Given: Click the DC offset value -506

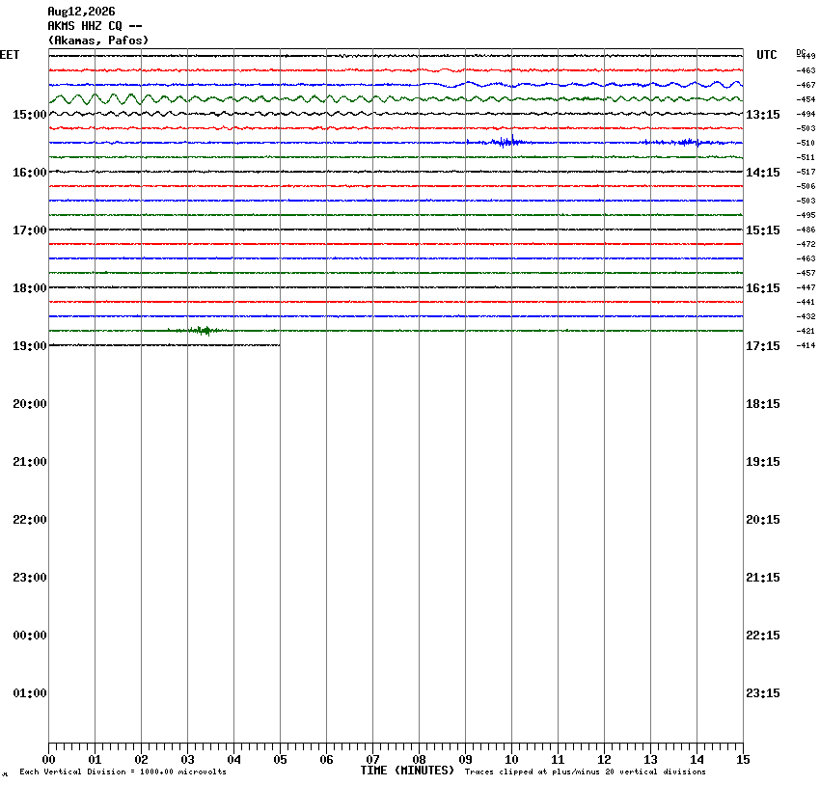Looking at the screenshot, I should click(806, 186).
